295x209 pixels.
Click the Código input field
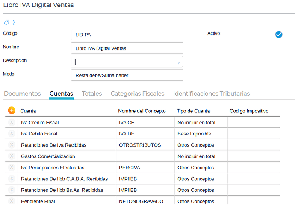click(127, 35)
